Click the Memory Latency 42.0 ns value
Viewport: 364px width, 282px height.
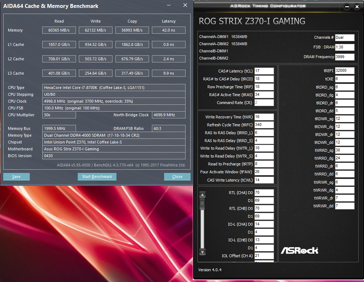click(x=169, y=30)
